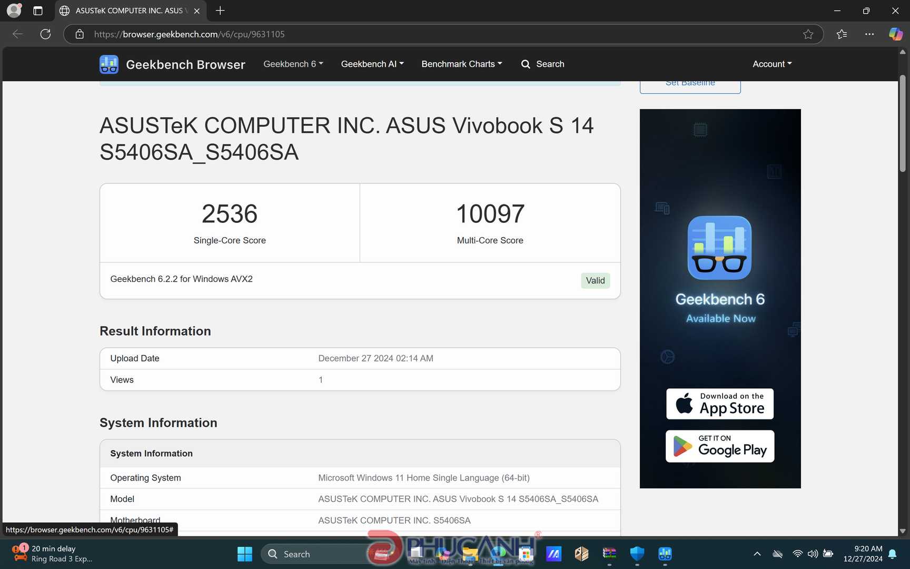Open the tab actions menu icon
910x569 pixels.
click(x=38, y=11)
